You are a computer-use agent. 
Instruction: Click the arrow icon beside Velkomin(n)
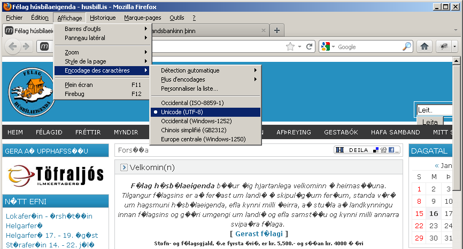(124, 167)
